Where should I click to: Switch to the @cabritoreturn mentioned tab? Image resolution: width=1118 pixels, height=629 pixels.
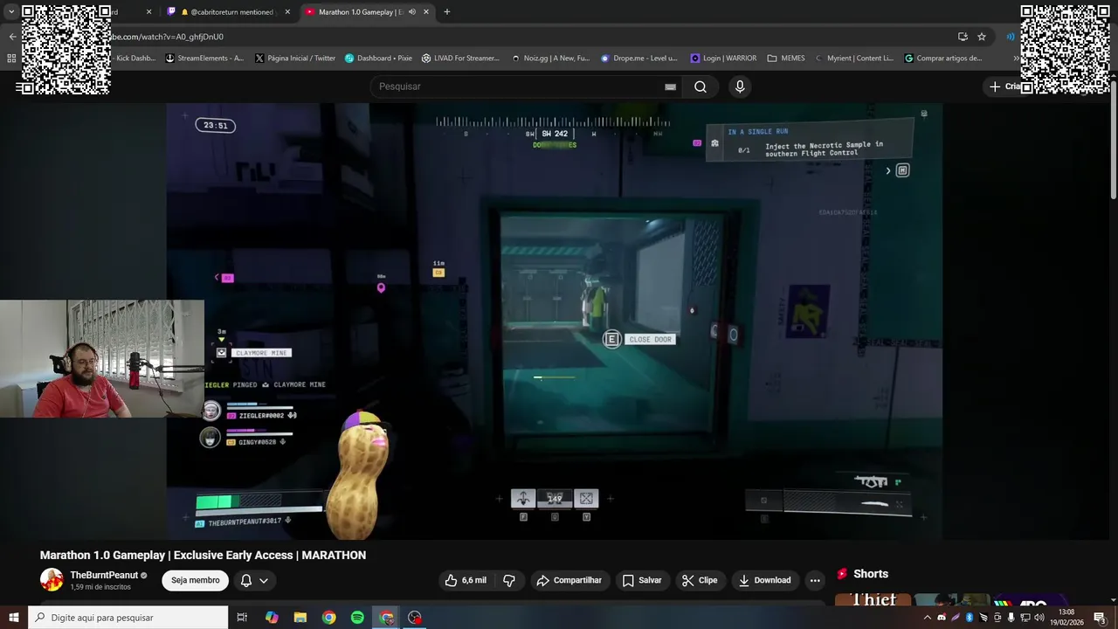[x=227, y=12]
